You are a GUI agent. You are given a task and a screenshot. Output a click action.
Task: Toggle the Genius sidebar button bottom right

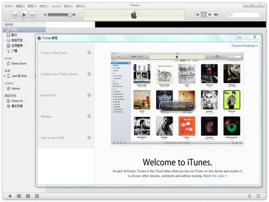258,196
